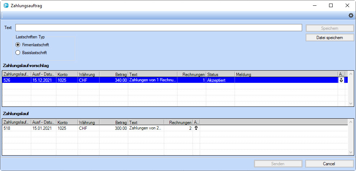This screenshot has height=171, width=356.
Task: Click down arrow icon in row 526
Action: point(341,80)
